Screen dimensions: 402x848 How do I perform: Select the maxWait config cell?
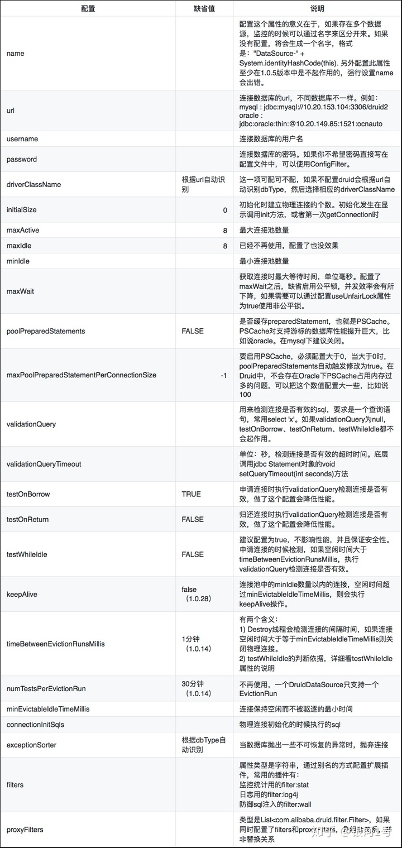point(88,290)
